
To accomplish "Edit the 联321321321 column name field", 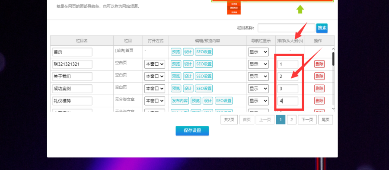I will pyautogui.click(x=72, y=64).
